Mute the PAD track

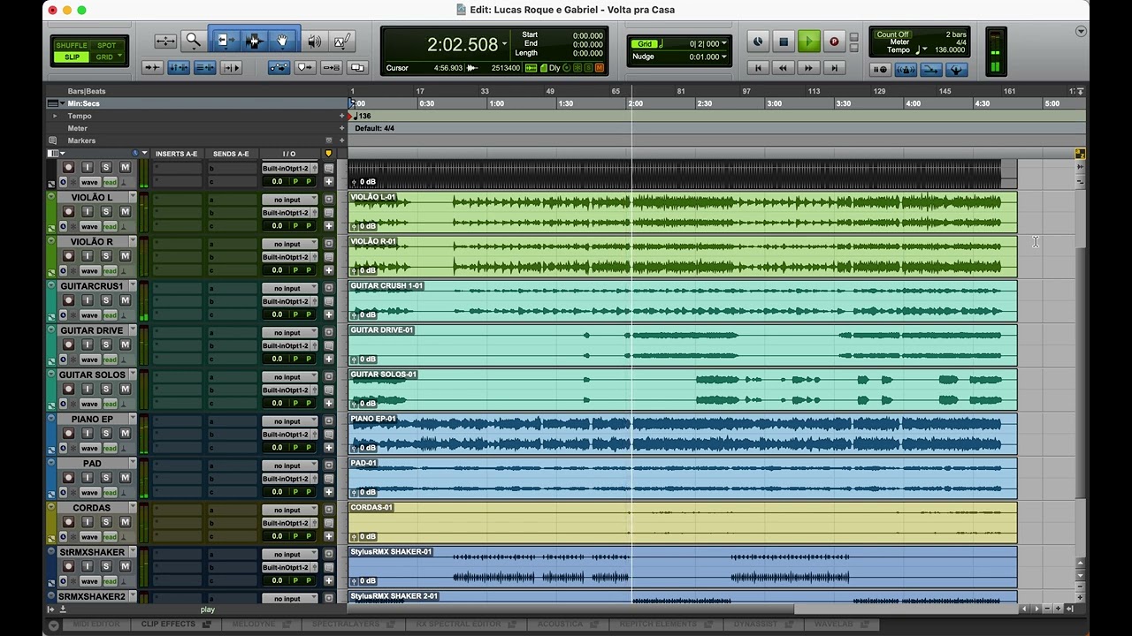coord(125,478)
